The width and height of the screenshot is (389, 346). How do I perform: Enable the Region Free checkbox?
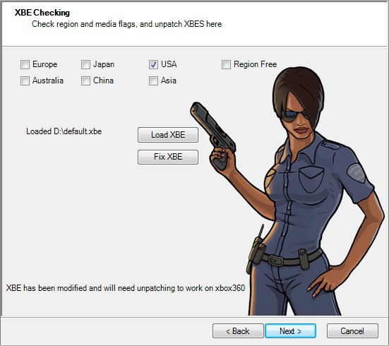[x=226, y=64]
